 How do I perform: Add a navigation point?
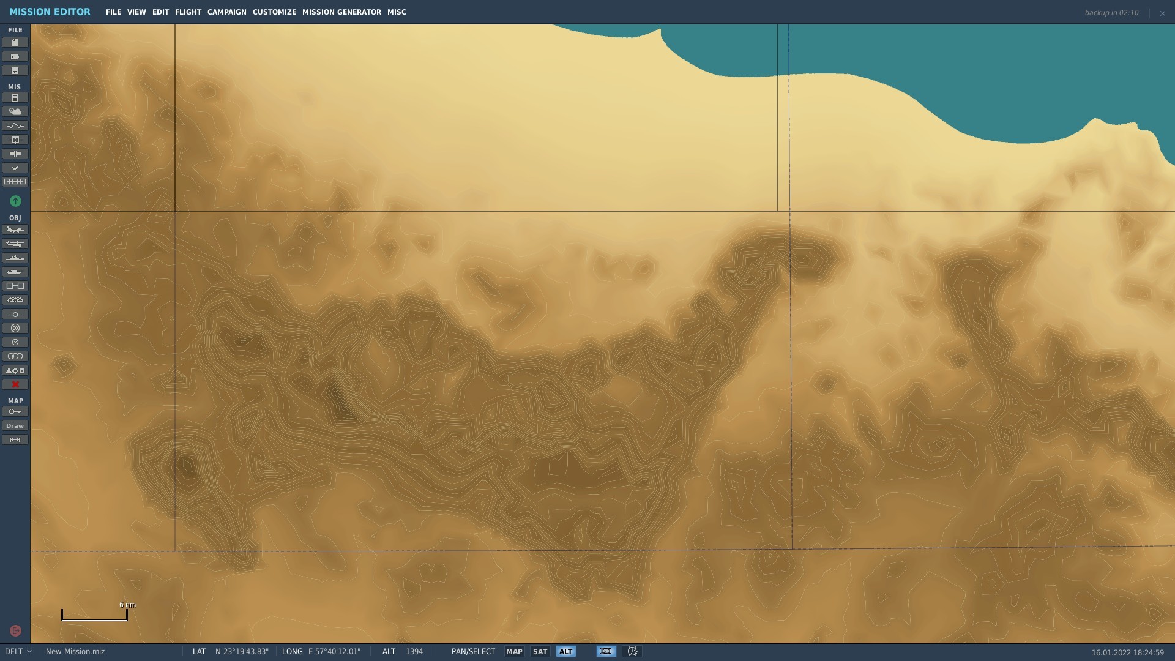pyautogui.click(x=15, y=314)
